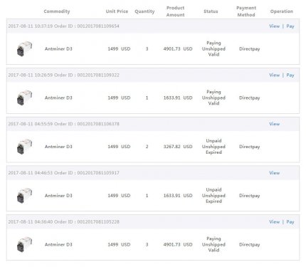This screenshot has width=306, height=267.
Task: Open View link for order 0012017081109654
Action: [274, 26]
